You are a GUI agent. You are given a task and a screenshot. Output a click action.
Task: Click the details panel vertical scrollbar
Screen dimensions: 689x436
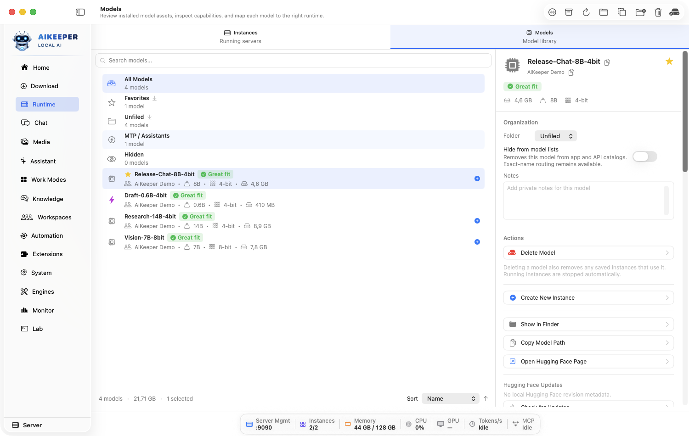tap(685, 112)
